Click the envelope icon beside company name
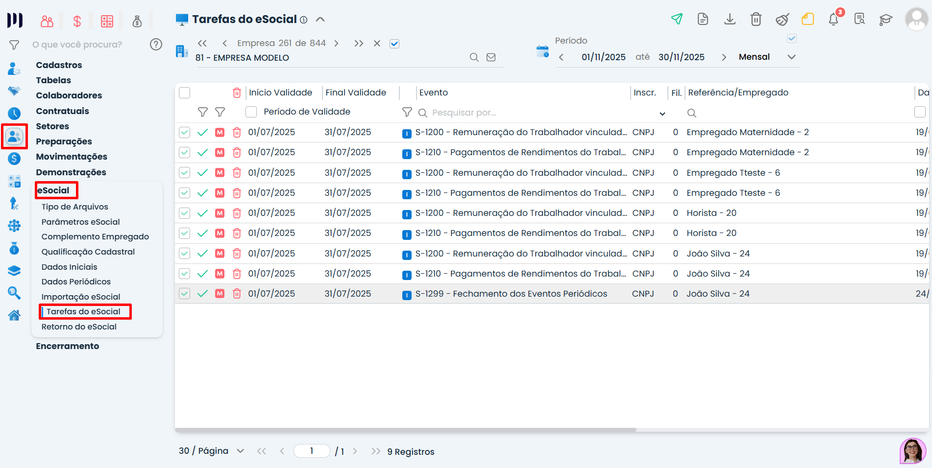 (x=491, y=57)
